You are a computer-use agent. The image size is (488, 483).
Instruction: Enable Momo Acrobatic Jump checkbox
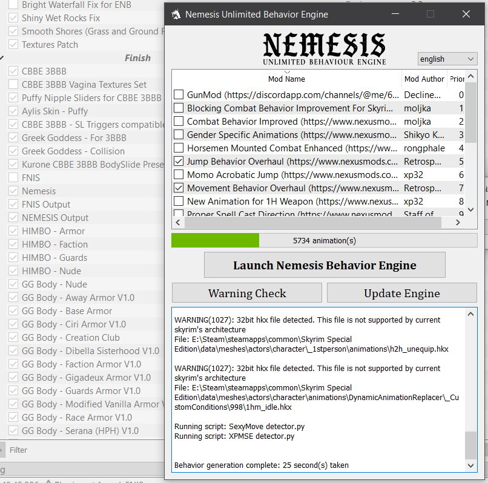click(179, 174)
